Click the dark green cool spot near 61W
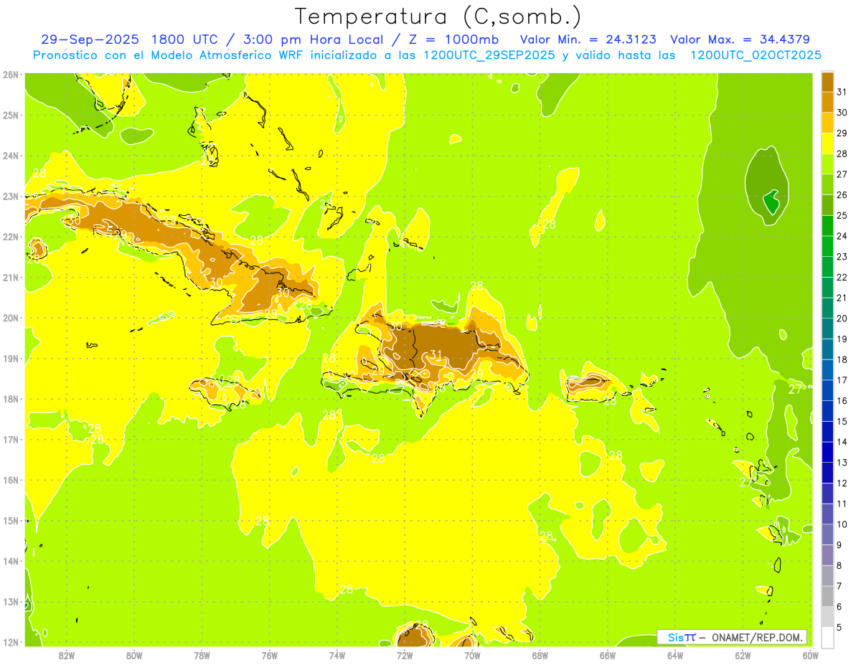 [771, 203]
